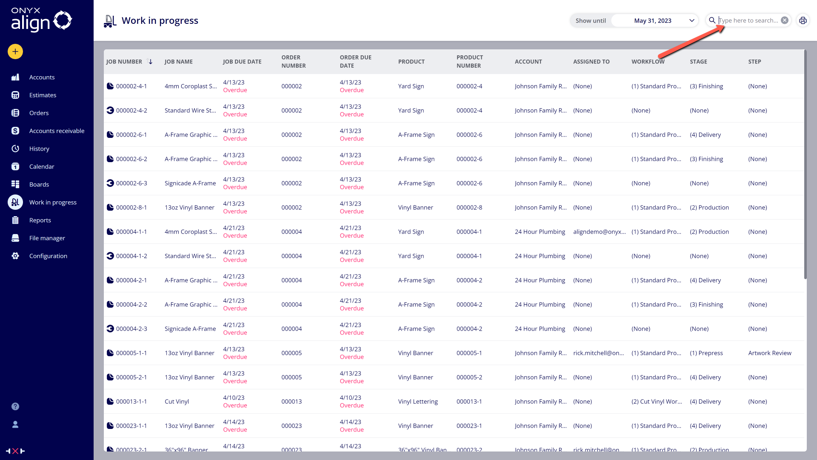Screen dimensions: 817x460
Task: Click the status icon for job 000004-1-2
Action: [110, 256]
